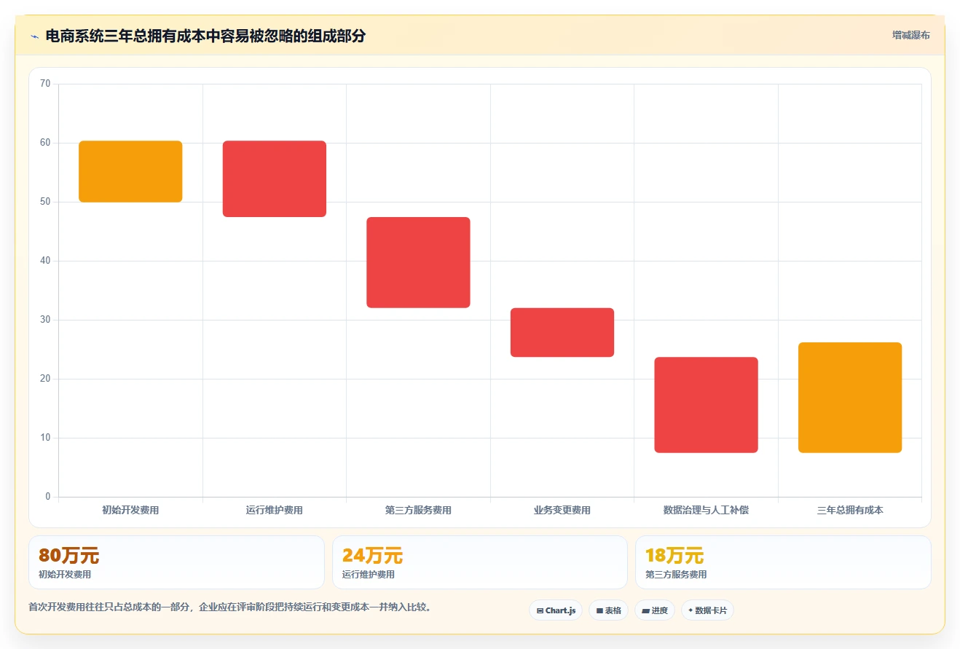Select the red 数据治理与人工补偿 bar
Image resolution: width=960 pixels, height=649 pixels.
(706, 405)
